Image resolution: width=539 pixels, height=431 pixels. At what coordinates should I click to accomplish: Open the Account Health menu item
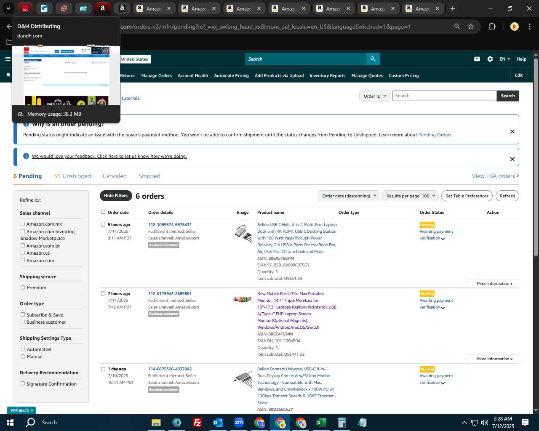(x=193, y=76)
